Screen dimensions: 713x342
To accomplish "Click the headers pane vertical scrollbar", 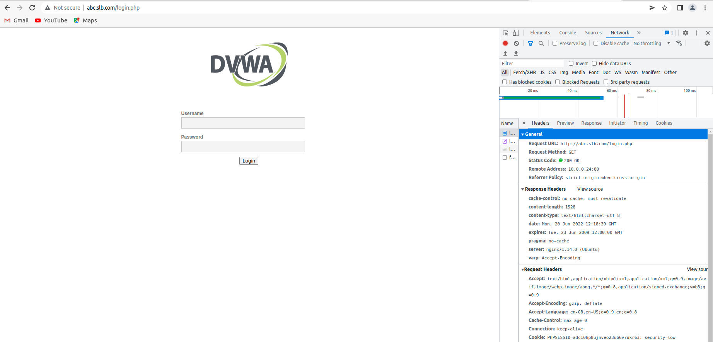I will pos(710,235).
